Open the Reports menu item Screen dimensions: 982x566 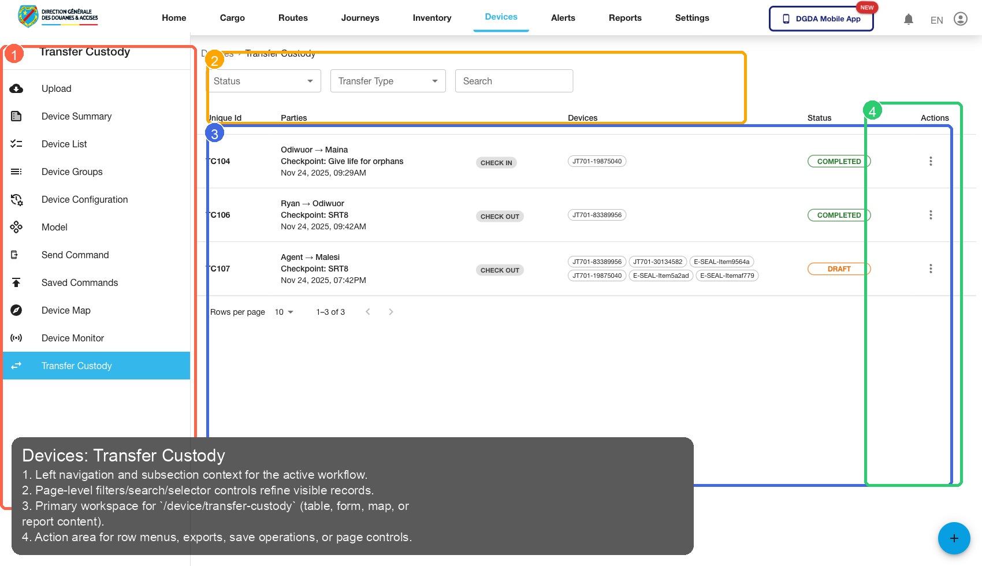click(x=625, y=18)
